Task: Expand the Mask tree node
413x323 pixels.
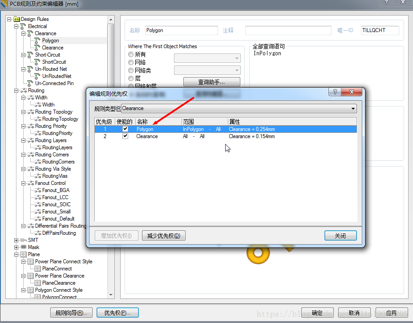Action: (16, 247)
